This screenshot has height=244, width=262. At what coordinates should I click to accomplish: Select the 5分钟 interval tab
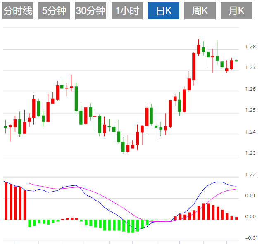[54, 11]
